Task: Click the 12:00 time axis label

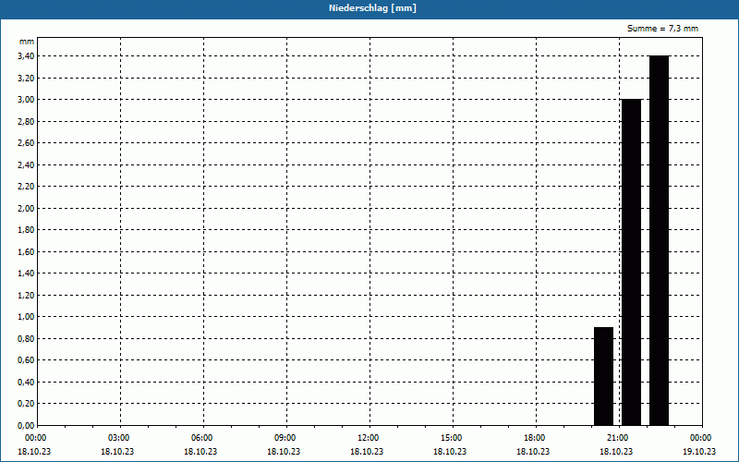Action: coord(369,438)
